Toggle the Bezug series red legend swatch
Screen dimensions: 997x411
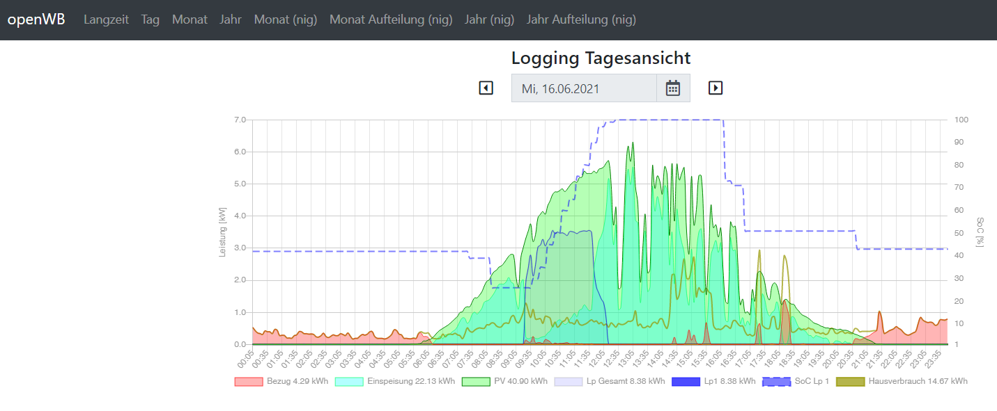pos(249,381)
